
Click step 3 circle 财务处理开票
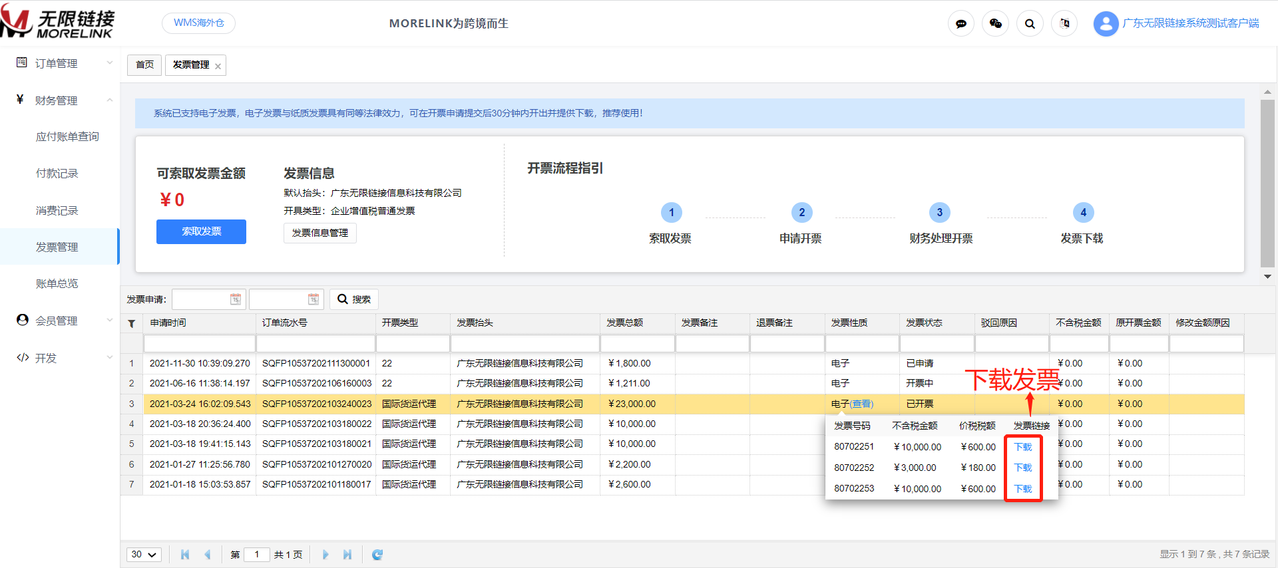(x=940, y=213)
